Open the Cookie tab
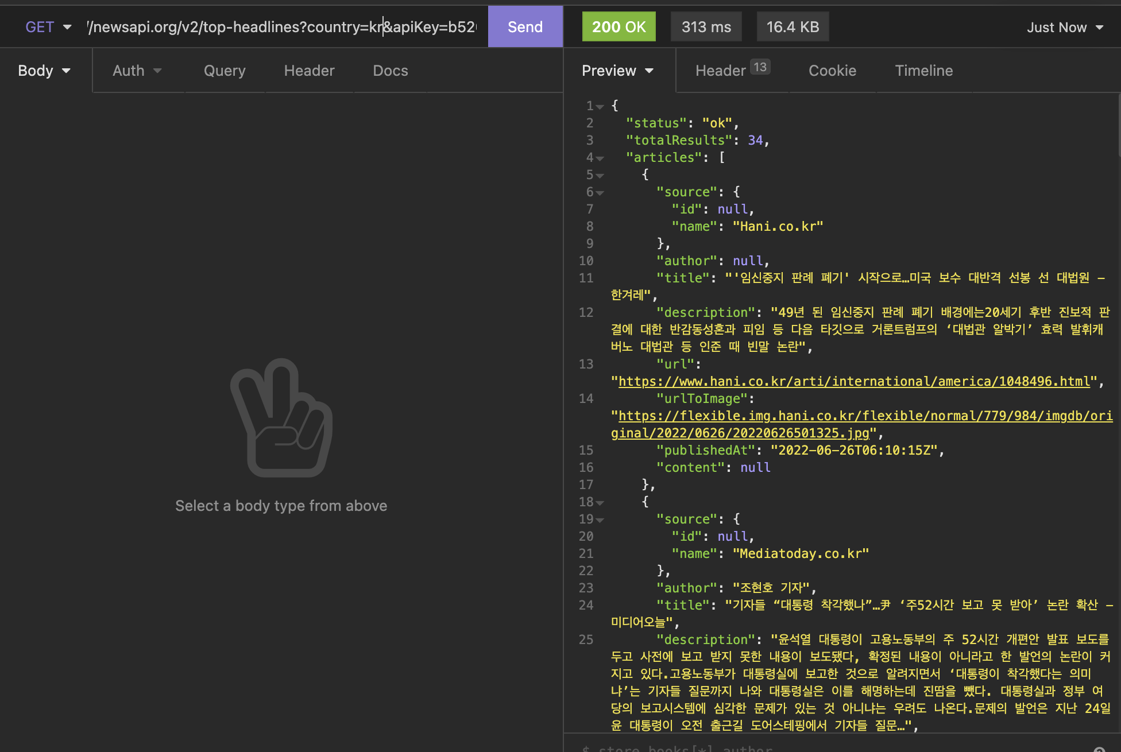This screenshot has height=752, width=1121. 832,71
